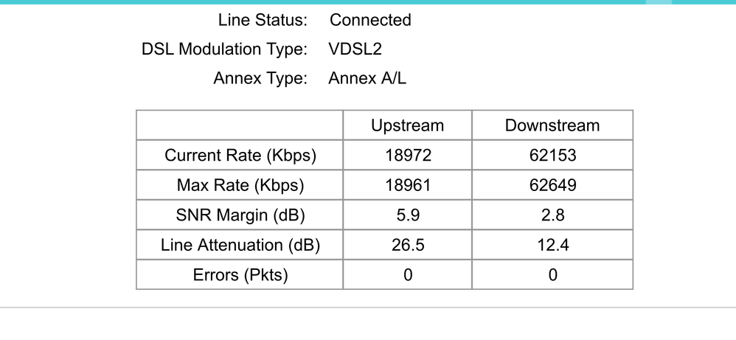Click upstream line attenuation 26.5
The height and width of the screenshot is (340, 736).
pyautogui.click(x=407, y=246)
